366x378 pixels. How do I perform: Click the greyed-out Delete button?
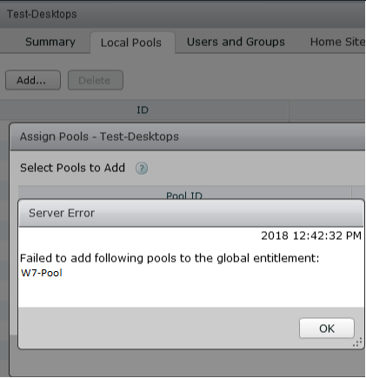point(96,80)
